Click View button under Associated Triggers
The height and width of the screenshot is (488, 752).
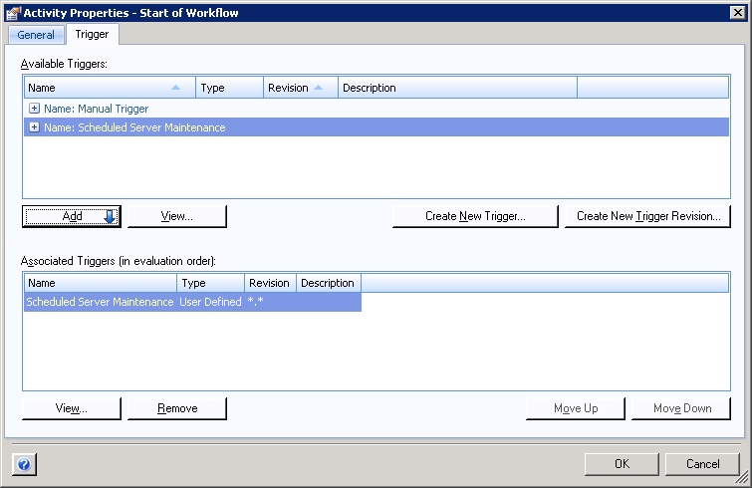(72, 408)
